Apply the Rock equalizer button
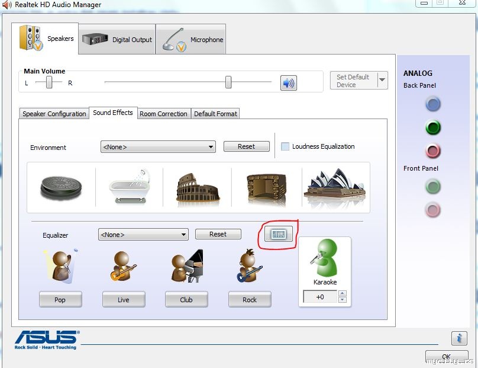This screenshot has width=478, height=368. click(250, 300)
